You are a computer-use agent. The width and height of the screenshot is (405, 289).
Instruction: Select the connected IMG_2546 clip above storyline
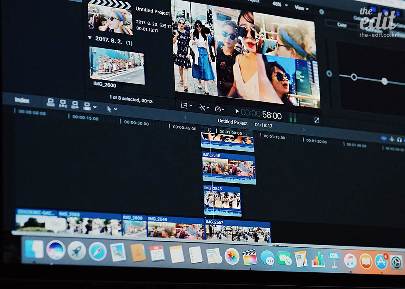(x=229, y=168)
